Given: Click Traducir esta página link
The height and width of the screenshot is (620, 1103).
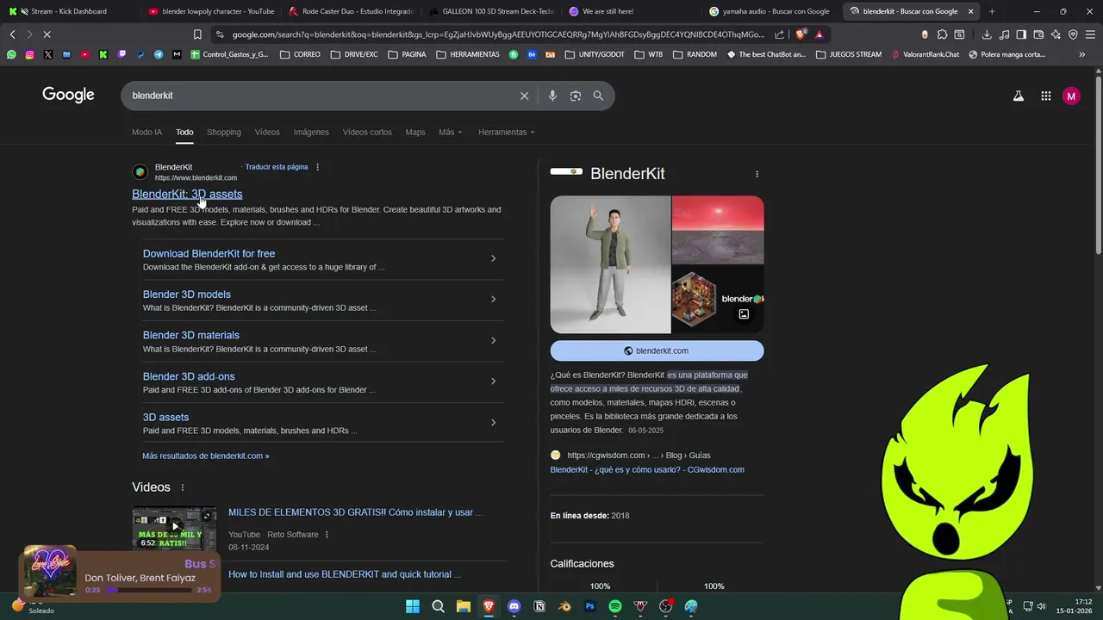Looking at the screenshot, I should coord(277,167).
